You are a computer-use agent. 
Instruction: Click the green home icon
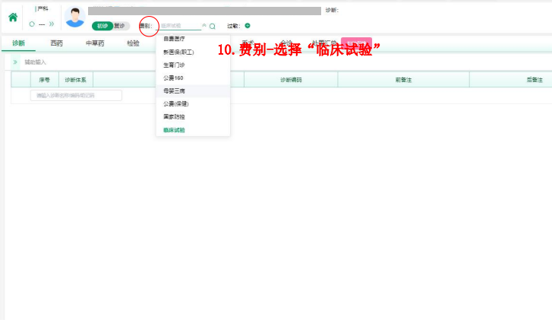point(13,17)
